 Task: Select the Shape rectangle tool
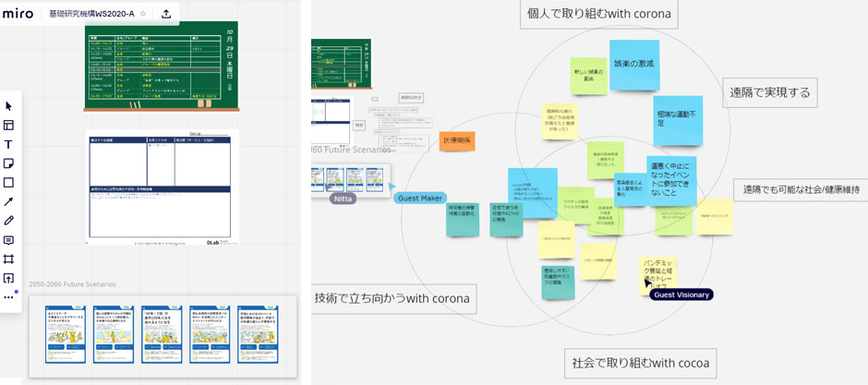tap(8, 183)
